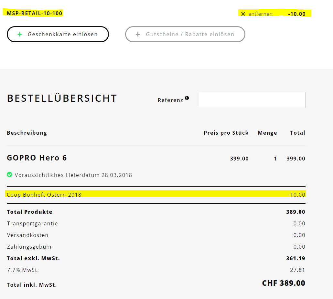Click the grey plus icon for Gutscheine

138,34
